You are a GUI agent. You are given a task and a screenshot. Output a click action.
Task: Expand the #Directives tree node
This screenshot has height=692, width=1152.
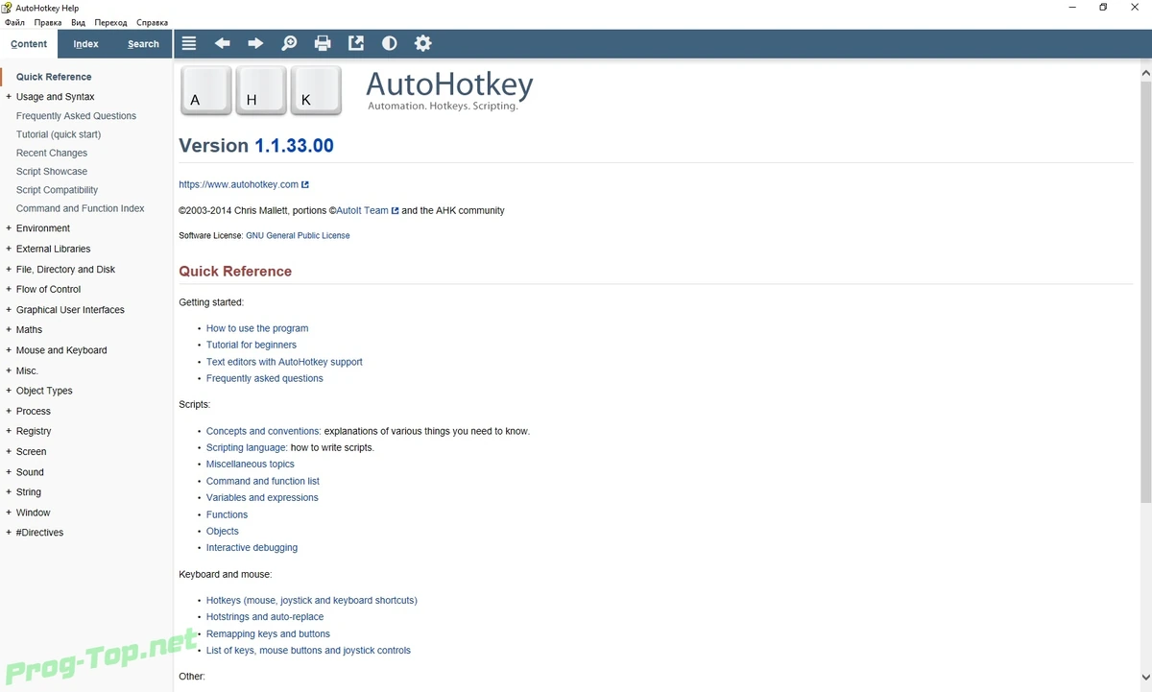coord(9,533)
